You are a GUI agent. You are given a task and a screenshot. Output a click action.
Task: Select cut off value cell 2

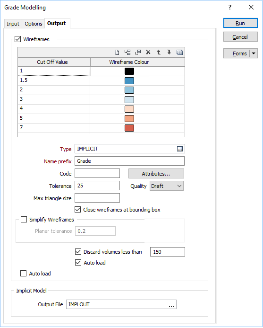(x=54, y=90)
